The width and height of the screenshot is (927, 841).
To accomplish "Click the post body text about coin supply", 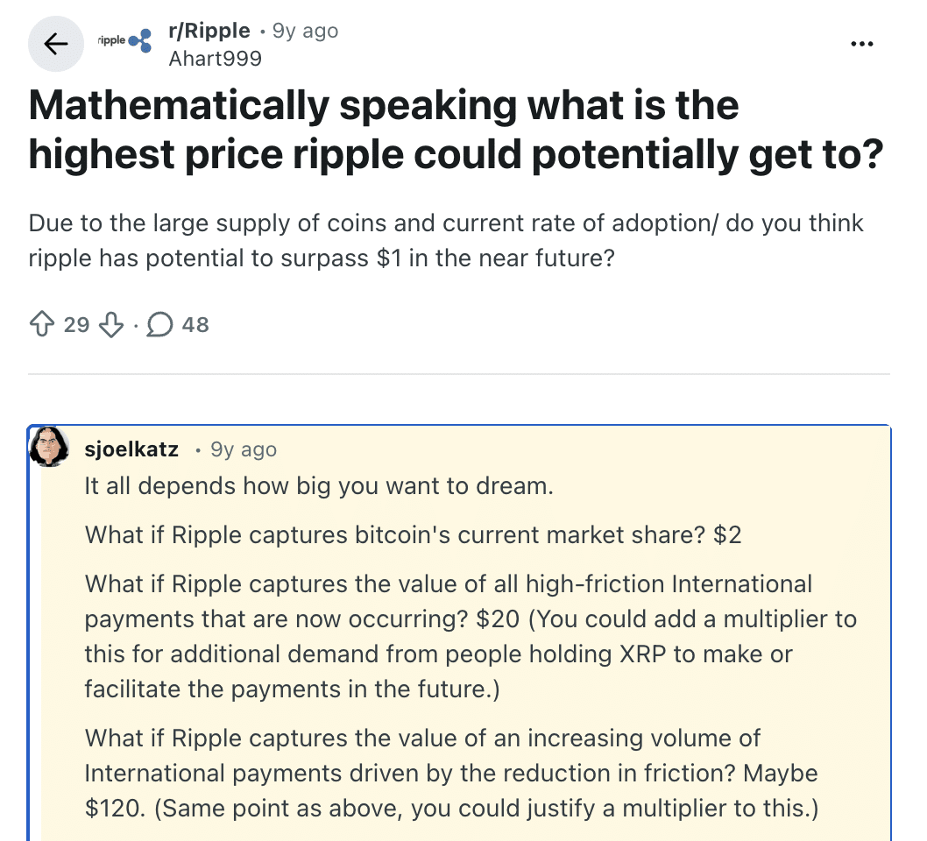I will pos(446,240).
